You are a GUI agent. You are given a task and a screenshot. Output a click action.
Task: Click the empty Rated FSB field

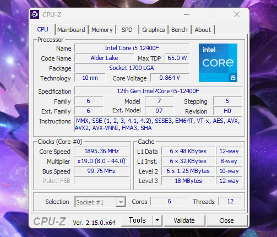101,181
